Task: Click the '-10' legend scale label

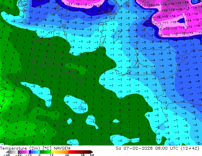Action: [28, 155]
